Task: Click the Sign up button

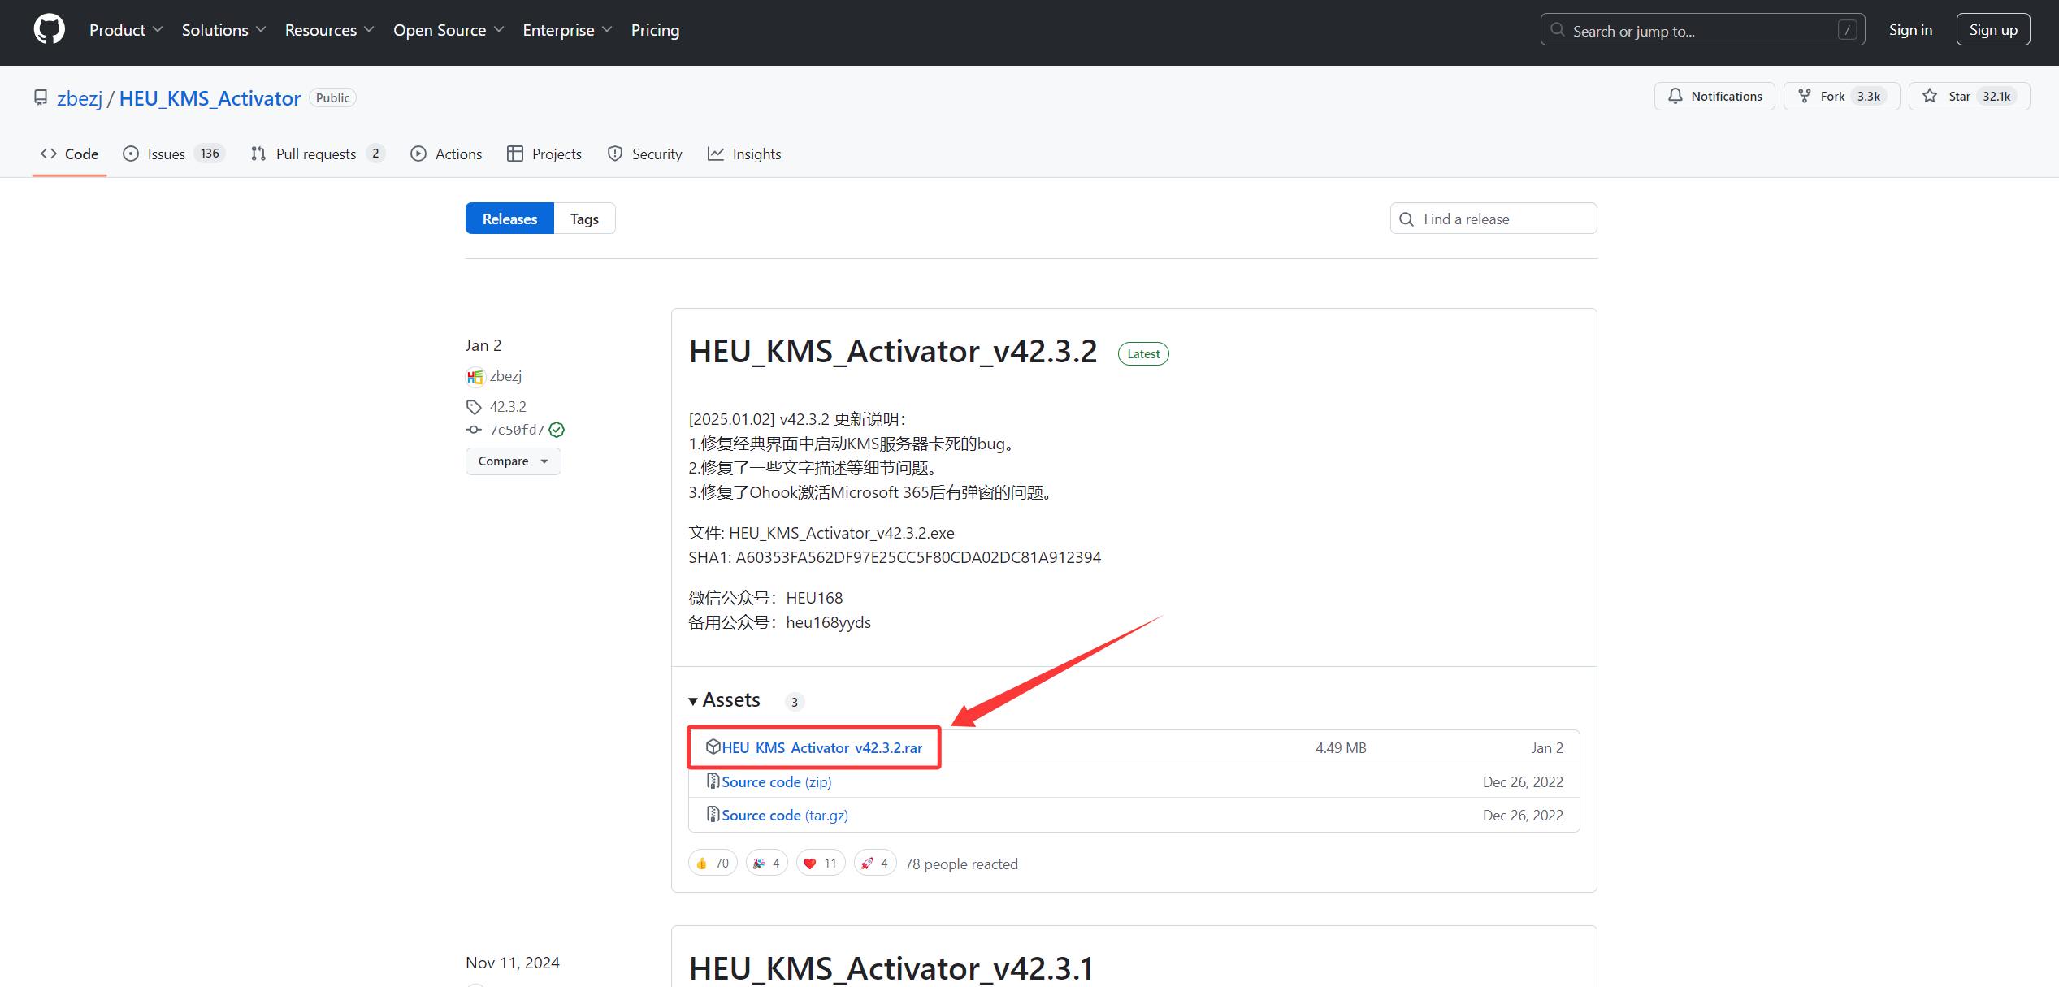Action: pos(1992,30)
